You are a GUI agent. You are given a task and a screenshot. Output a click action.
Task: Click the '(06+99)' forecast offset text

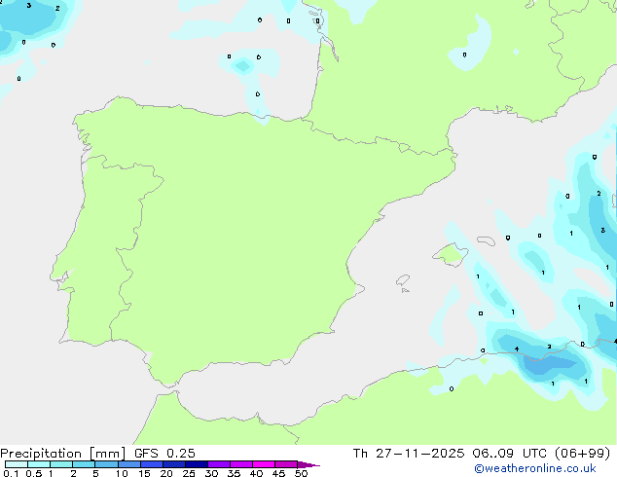point(582,454)
